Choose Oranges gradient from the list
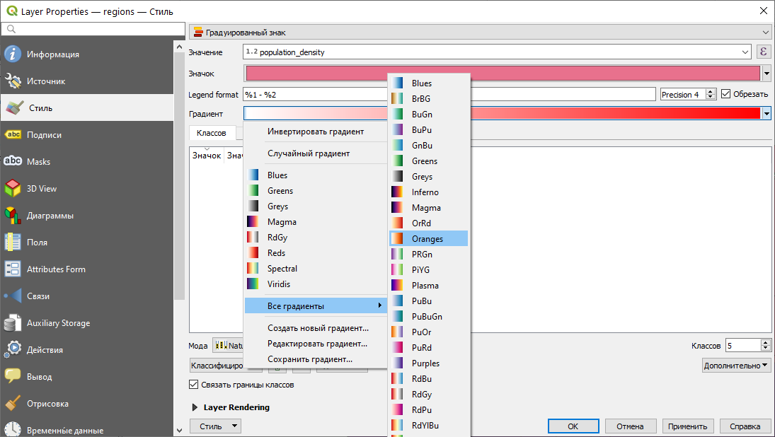The height and width of the screenshot is (437, 775). (x=427, y=239)
